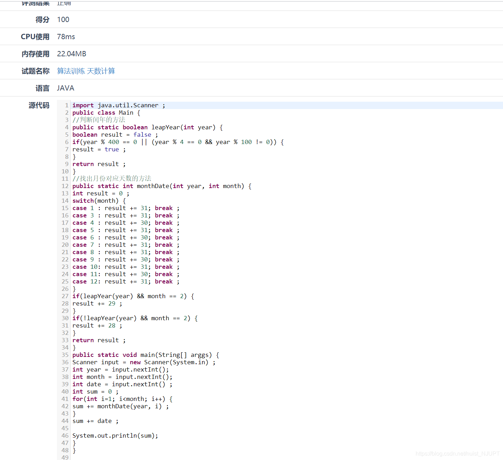Click line number 46 in the gutter
The image size is (503, 460).
pyautogui.click(x=65, y=436)
